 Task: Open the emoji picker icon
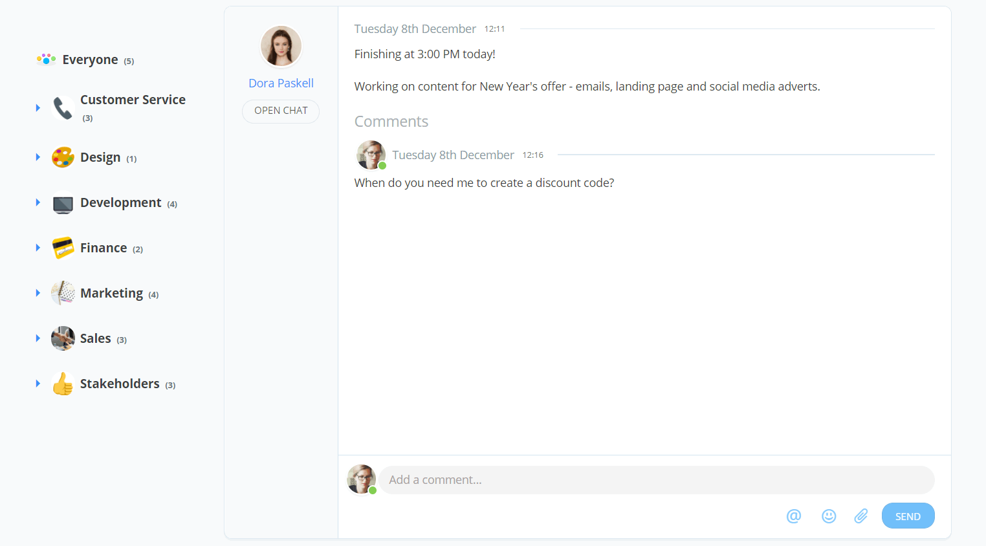pos(829,516)
